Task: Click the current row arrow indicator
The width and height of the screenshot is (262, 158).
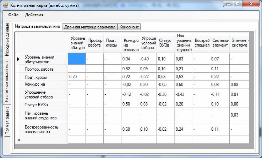Action: 18,59
